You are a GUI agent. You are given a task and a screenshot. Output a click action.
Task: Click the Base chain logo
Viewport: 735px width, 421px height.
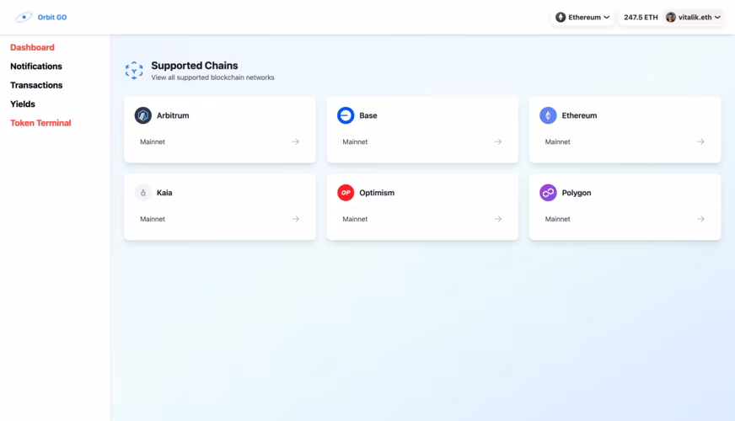(x=346, y=115)
